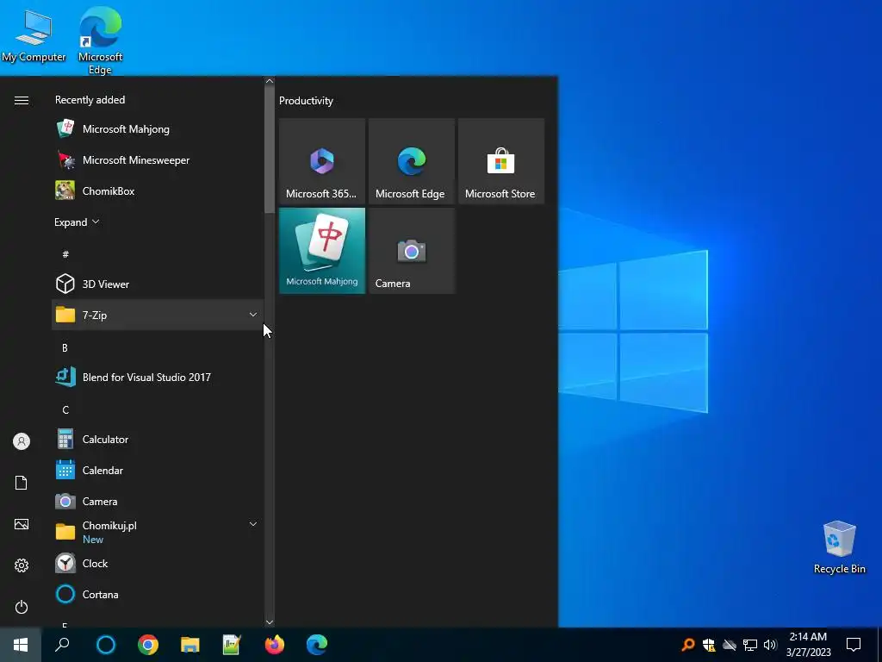Open Blend for Visual Studio 2017
Screen dimensions: 882x662
pyautogui.click(x=158, y=378)
